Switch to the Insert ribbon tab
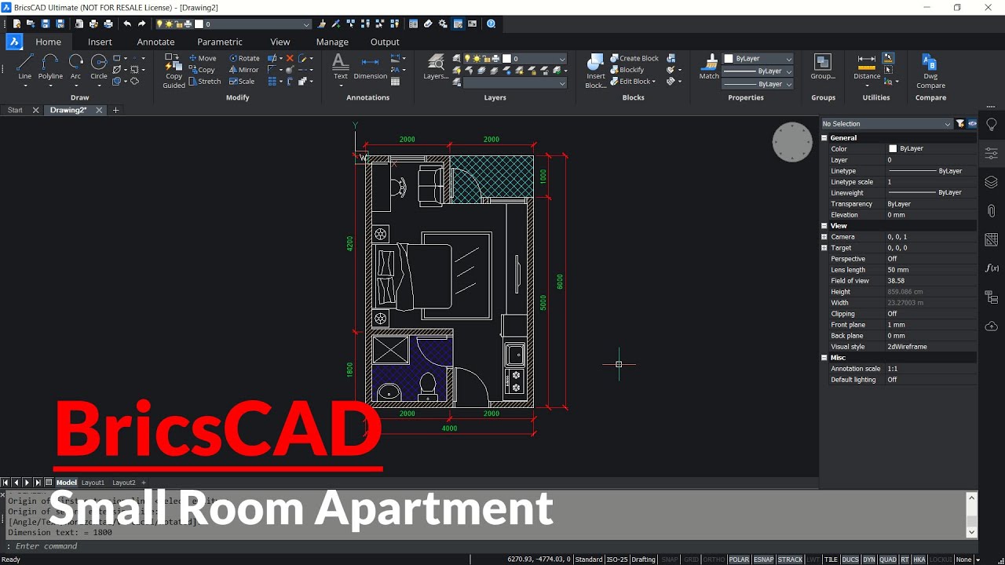Image resolution: width=1005 pixels, height=565 pixels. [100, 42]
